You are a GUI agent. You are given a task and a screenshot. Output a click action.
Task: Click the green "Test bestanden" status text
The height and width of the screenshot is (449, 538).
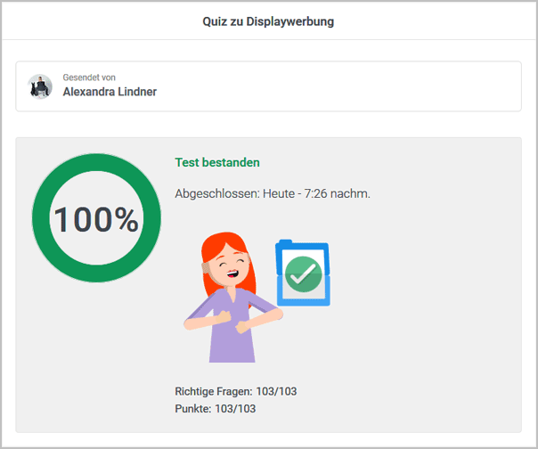coord(217,162)
